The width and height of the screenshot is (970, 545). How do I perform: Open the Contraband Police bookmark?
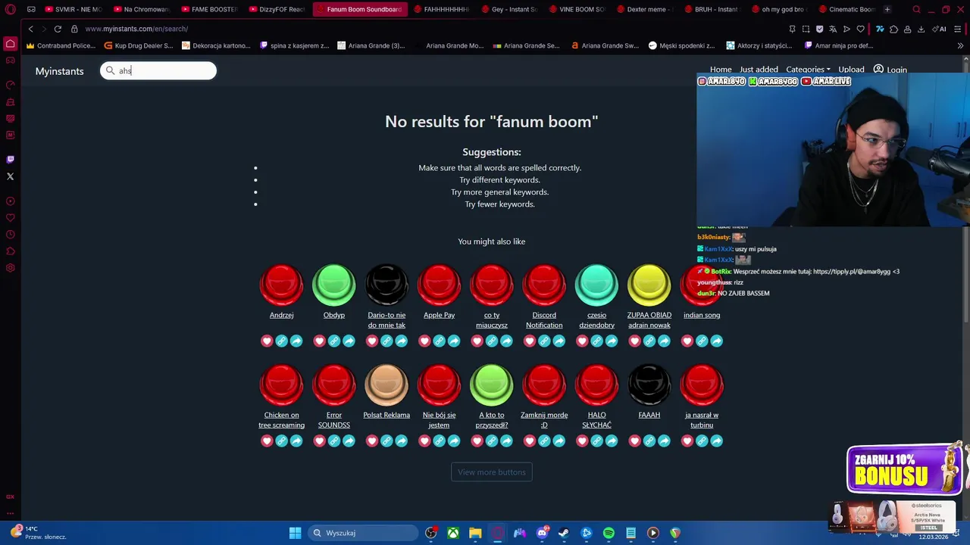tap(61, 45)
